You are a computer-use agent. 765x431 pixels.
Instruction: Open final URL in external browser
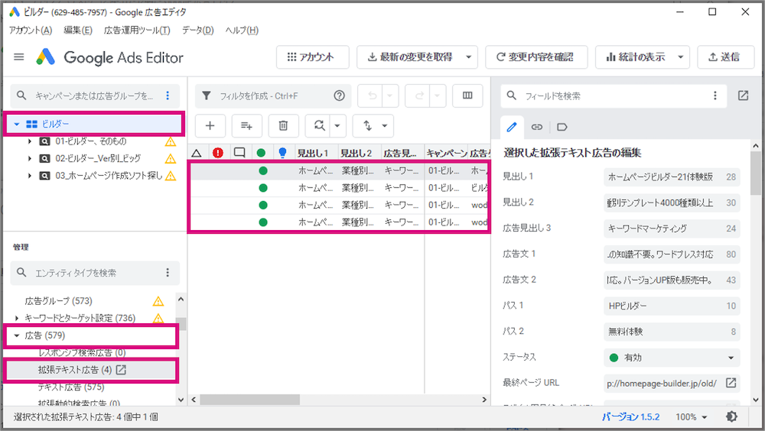click(731, 383)
